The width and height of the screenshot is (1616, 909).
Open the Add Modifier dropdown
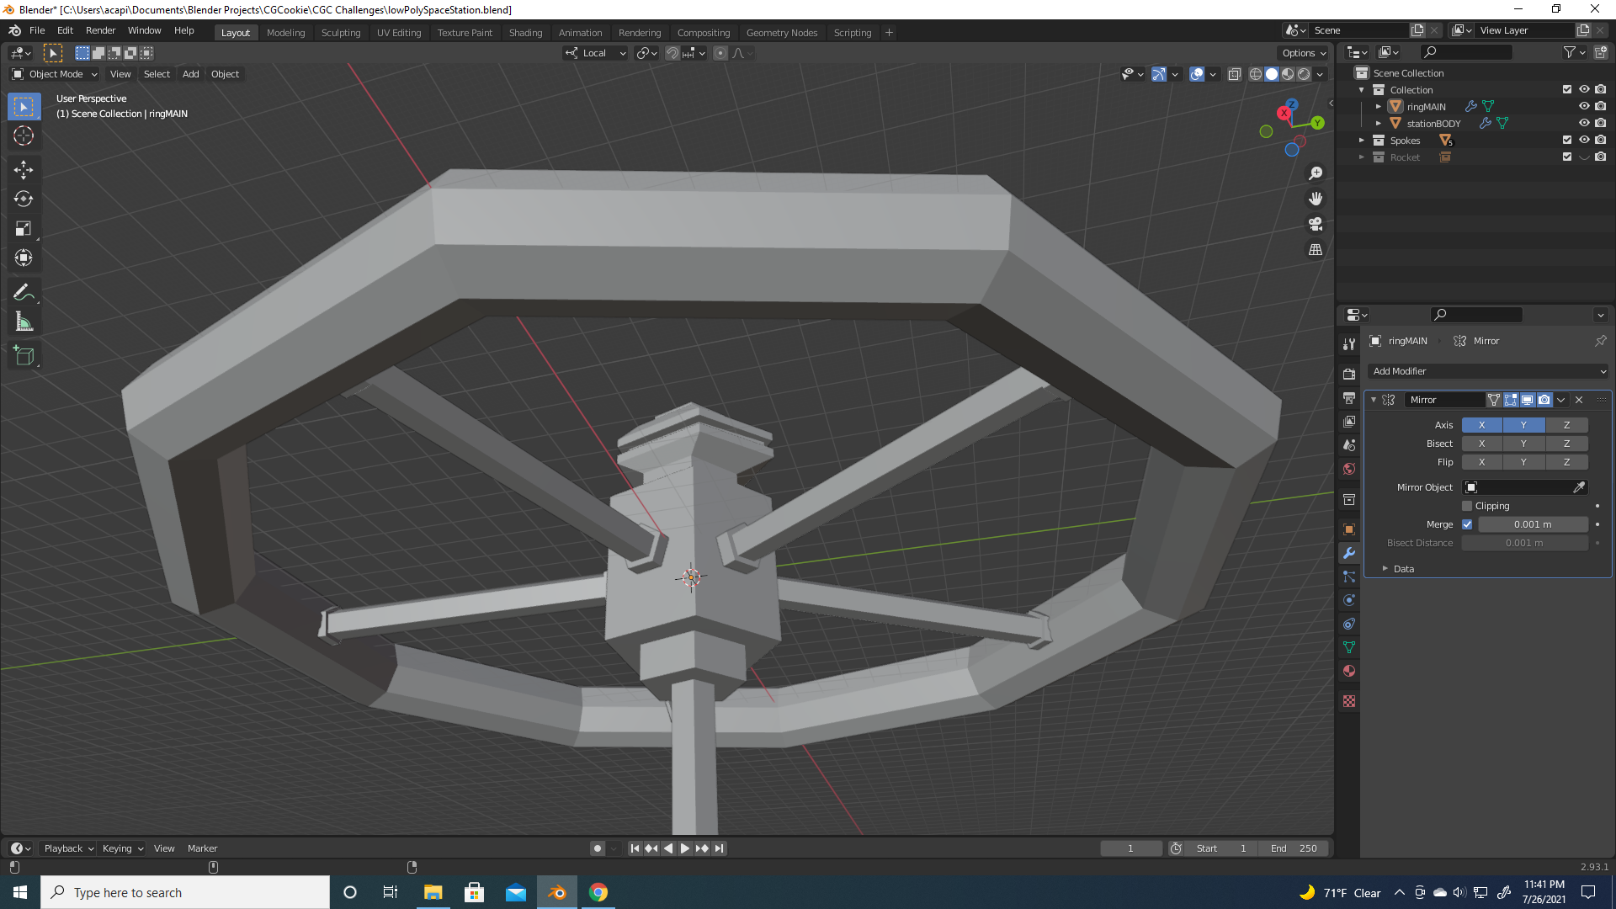(1488, 371)
